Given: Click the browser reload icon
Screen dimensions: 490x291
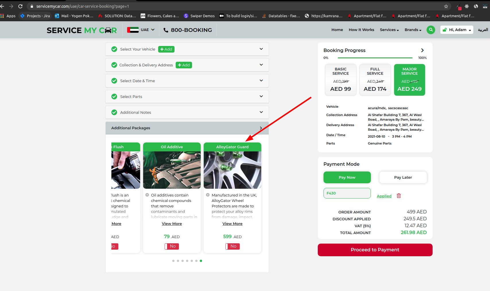Looking at the screenshot, I should pyautogui.click(x=20, y=6).
